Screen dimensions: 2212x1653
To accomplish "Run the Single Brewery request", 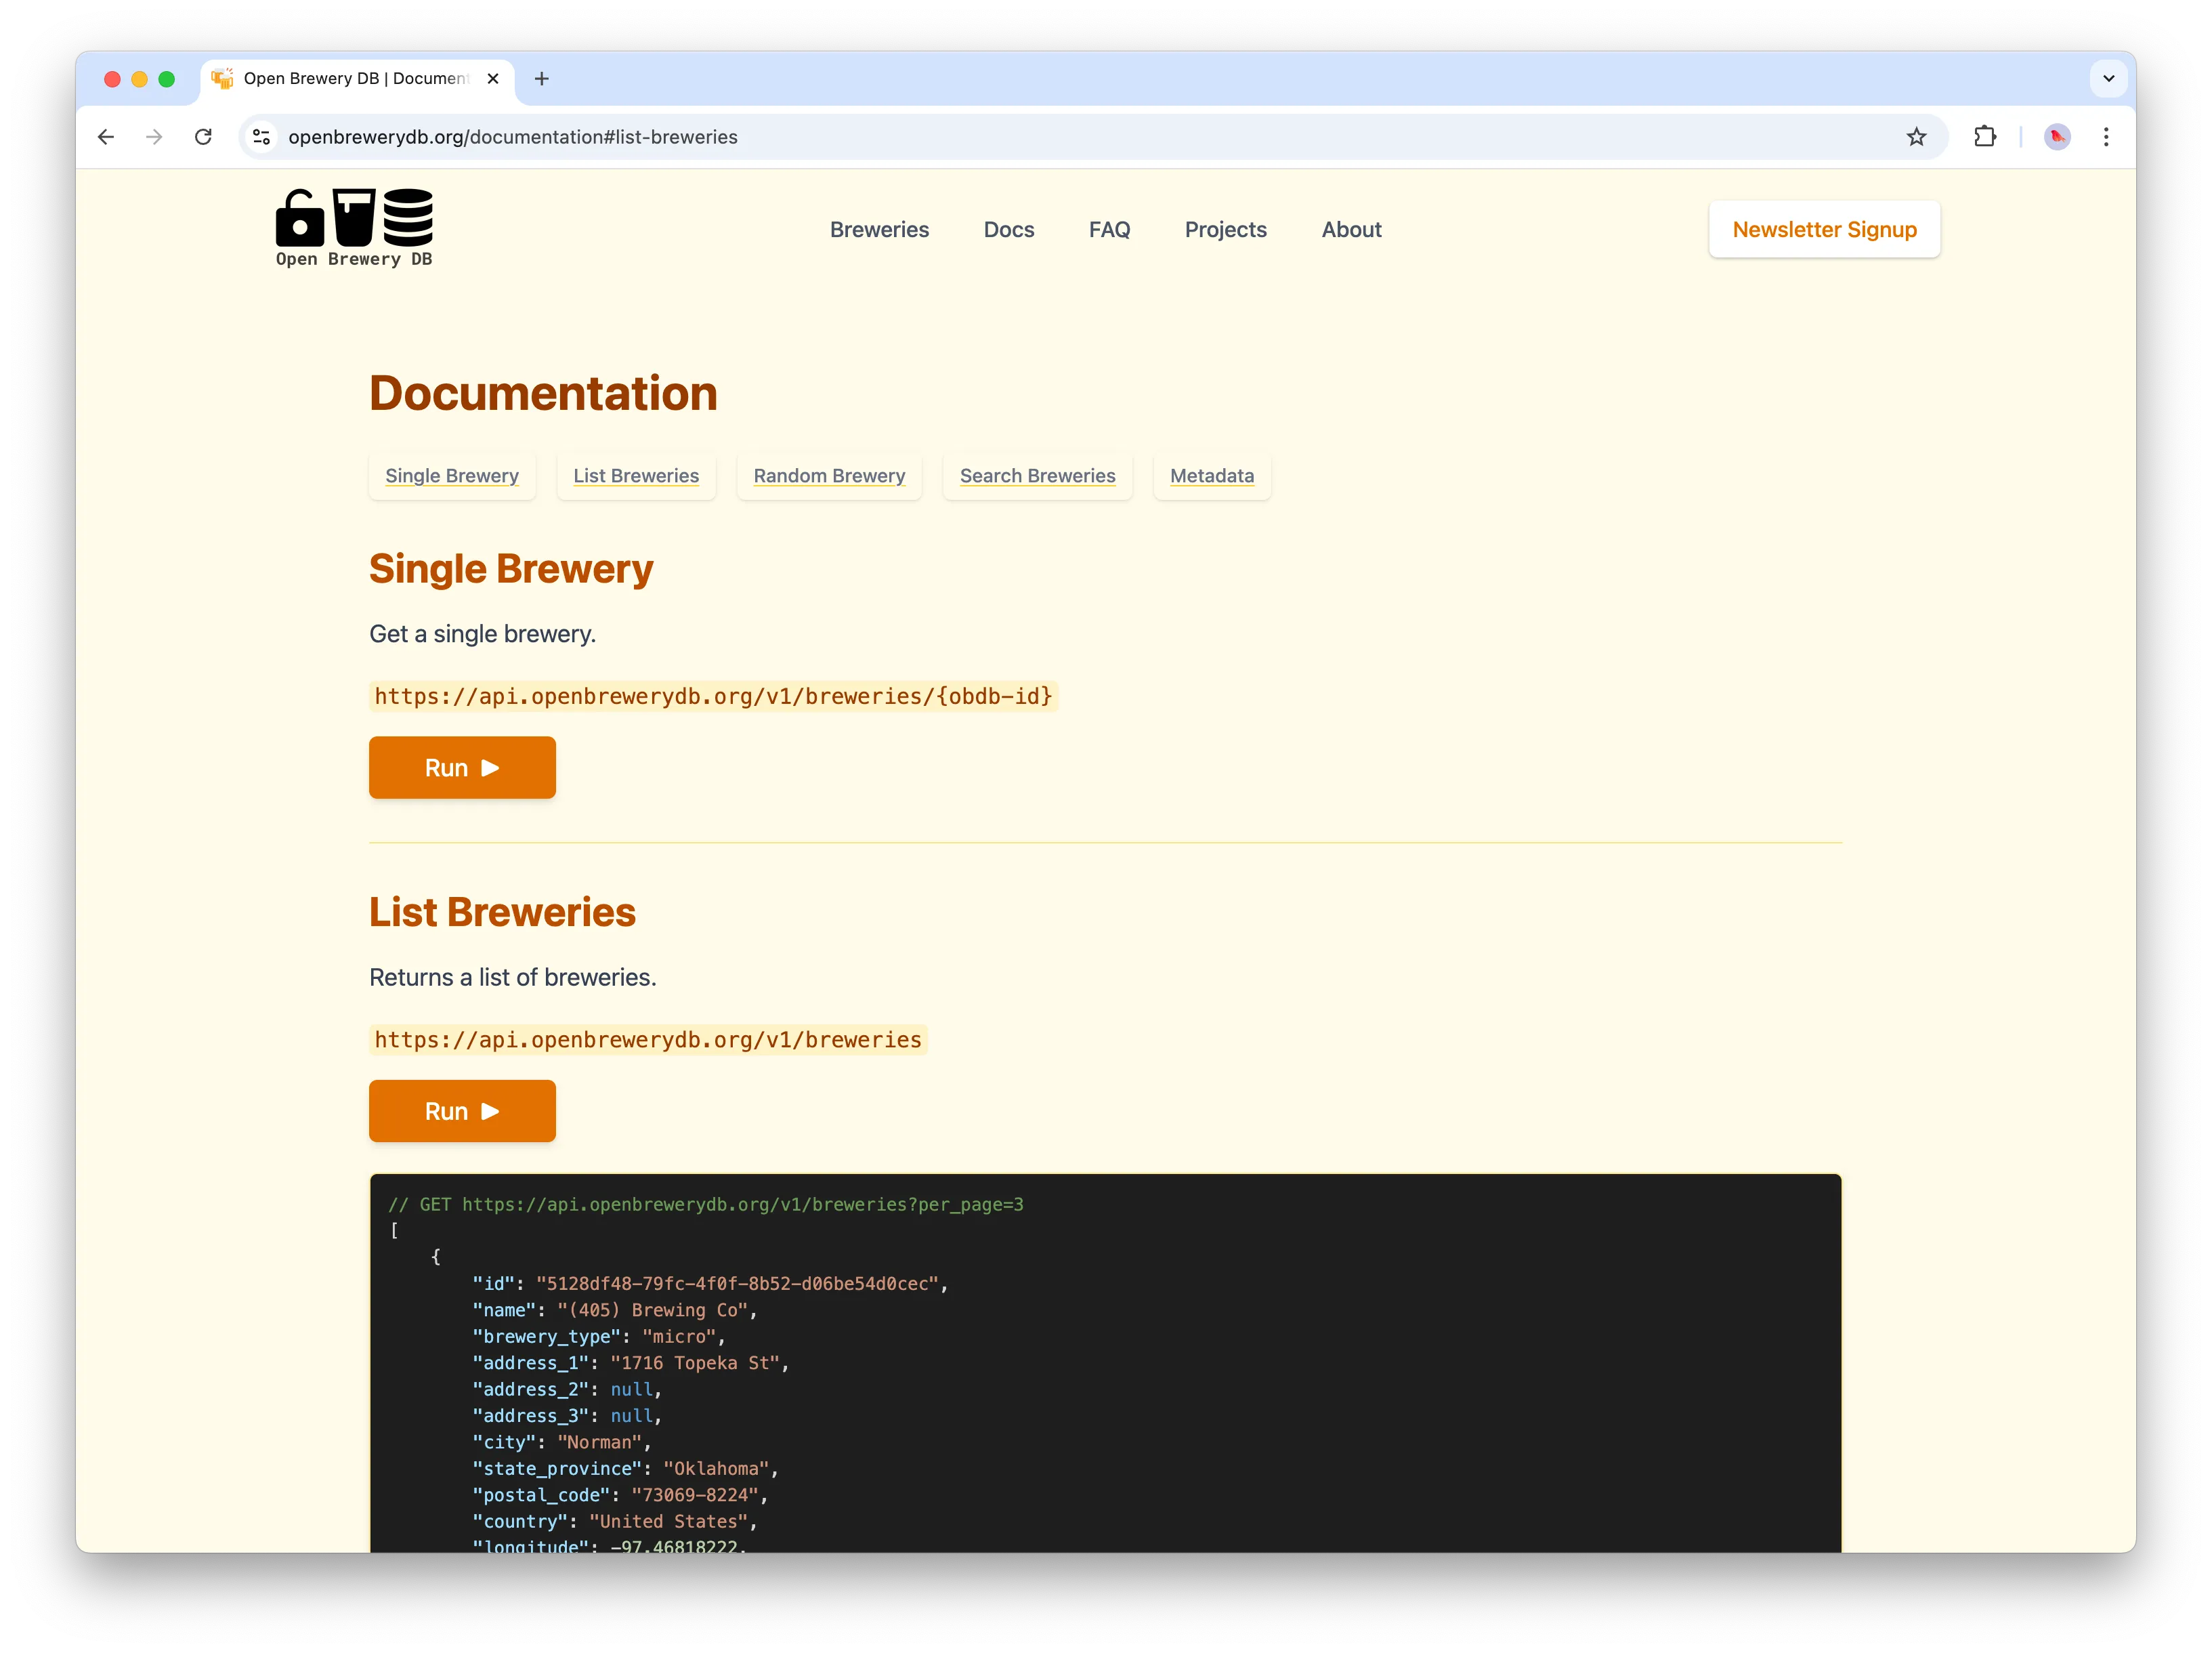I will pos(462,767).
